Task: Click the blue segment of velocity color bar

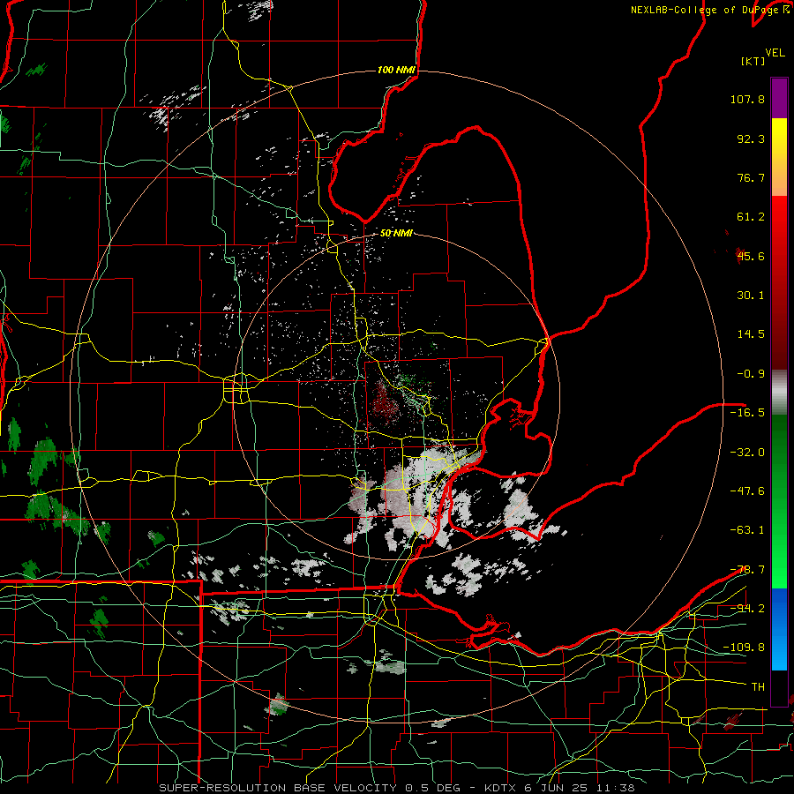Action: [779, 629]
